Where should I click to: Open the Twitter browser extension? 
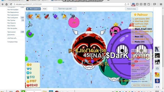149,4
